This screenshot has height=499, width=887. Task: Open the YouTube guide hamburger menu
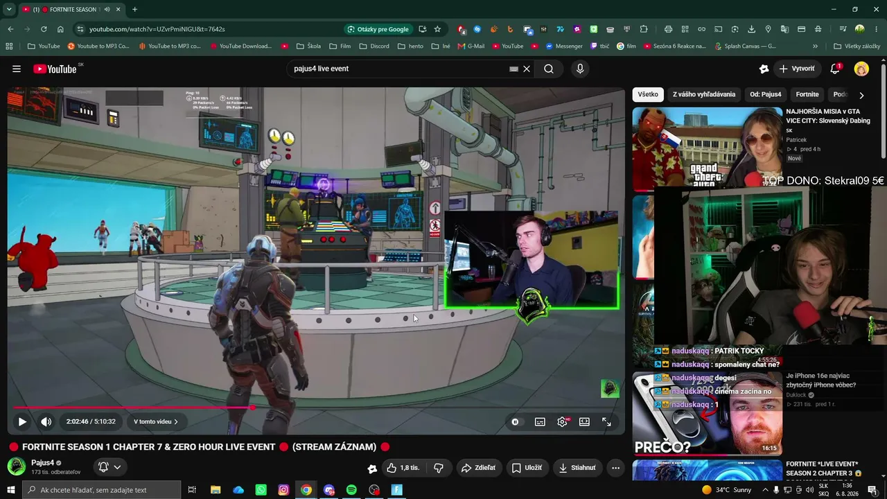pyautogui.click(x=17, y=69)
